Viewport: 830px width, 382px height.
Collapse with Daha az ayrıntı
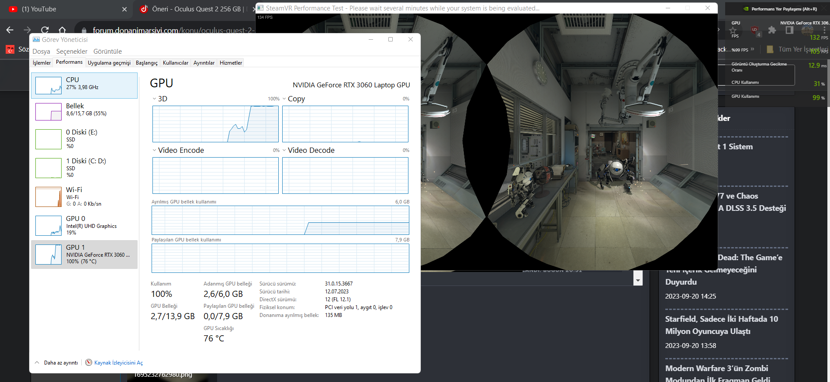click(56, 363)
